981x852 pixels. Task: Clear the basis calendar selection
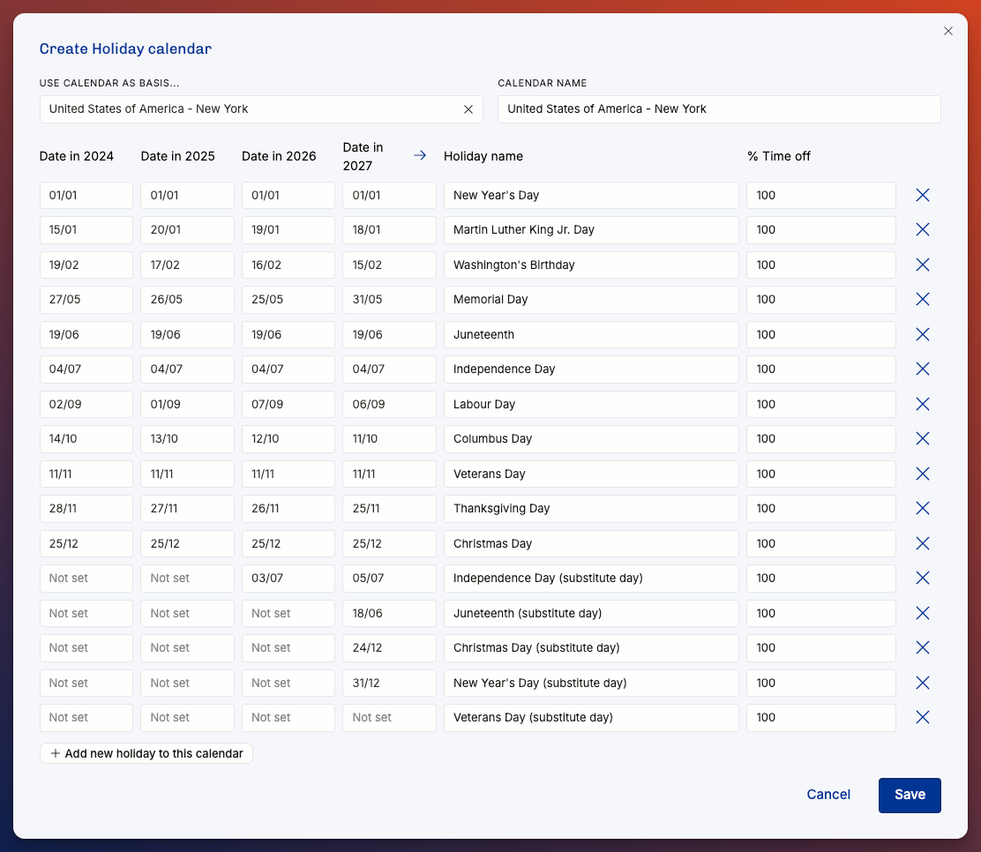pos(468,109)
